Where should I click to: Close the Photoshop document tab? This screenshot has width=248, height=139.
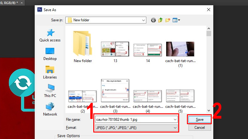22,3
